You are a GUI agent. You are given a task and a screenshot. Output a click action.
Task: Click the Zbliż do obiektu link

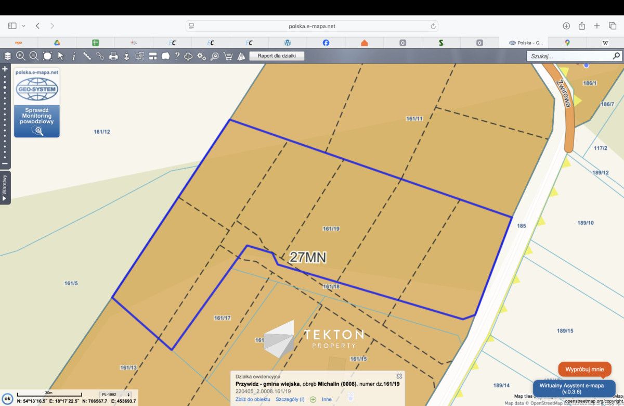click(x=253, y=399)
